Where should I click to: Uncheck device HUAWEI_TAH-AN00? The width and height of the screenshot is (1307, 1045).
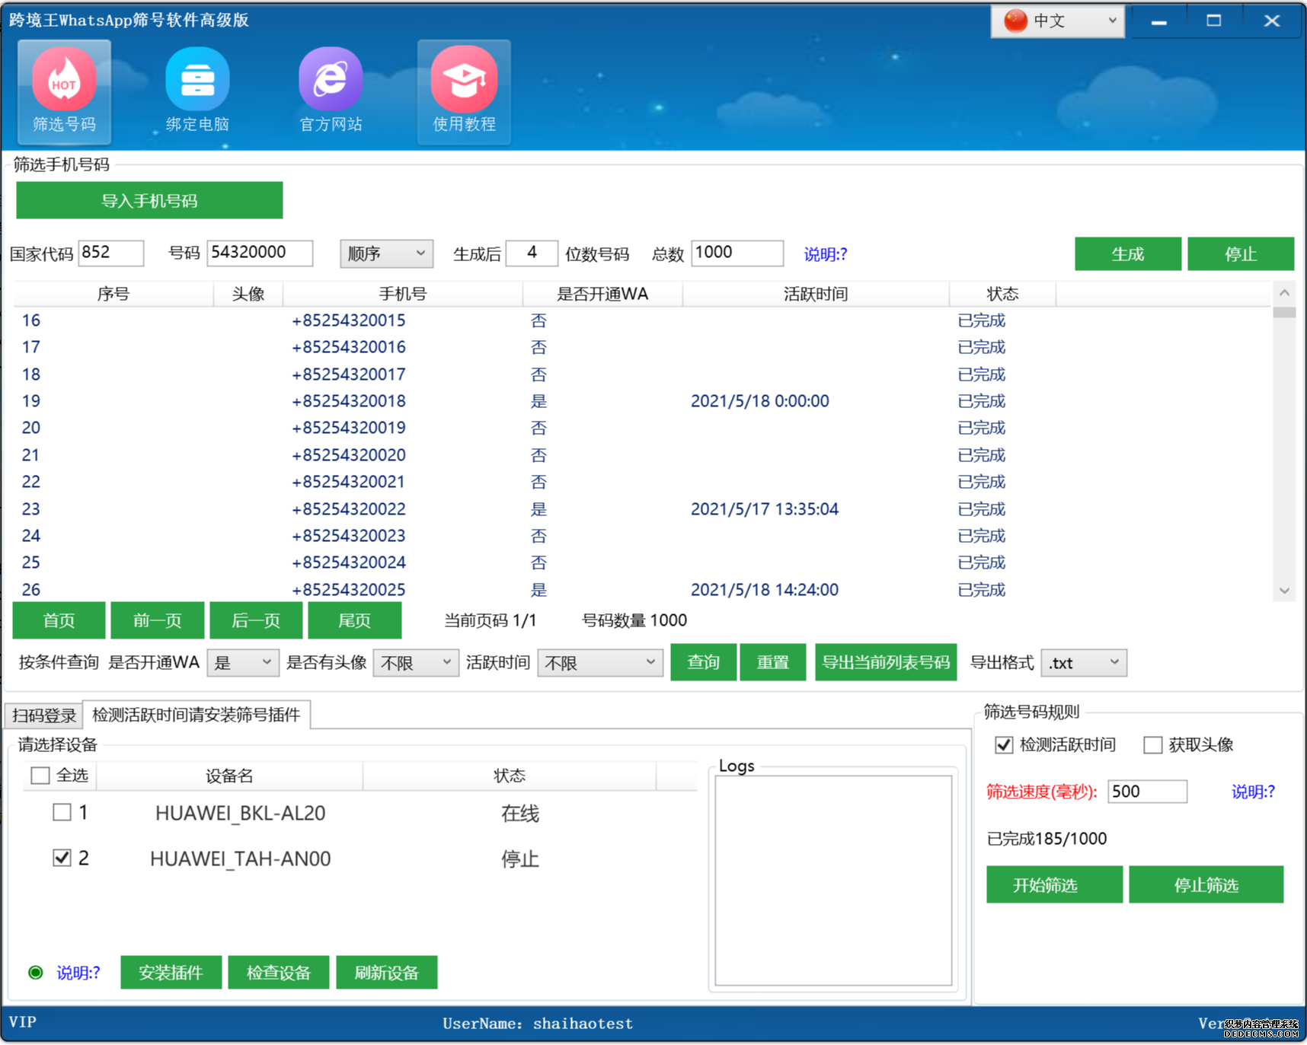tap(62, 857)
